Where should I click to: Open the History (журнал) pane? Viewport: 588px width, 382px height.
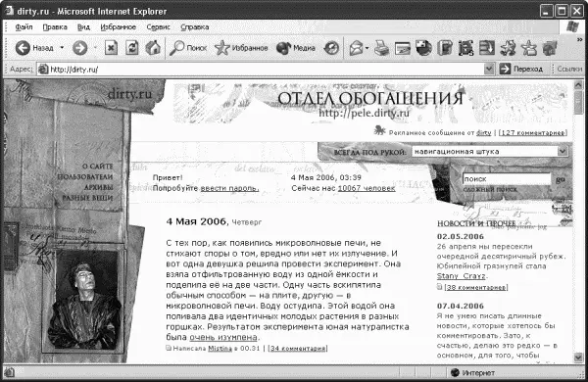[331, 48]
